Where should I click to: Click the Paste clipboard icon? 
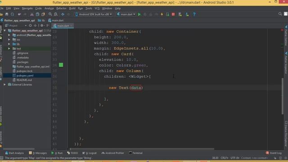(x=43, y=14)
